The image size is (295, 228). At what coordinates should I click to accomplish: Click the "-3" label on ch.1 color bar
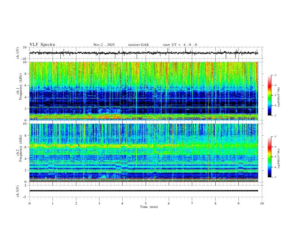point(275,75)
